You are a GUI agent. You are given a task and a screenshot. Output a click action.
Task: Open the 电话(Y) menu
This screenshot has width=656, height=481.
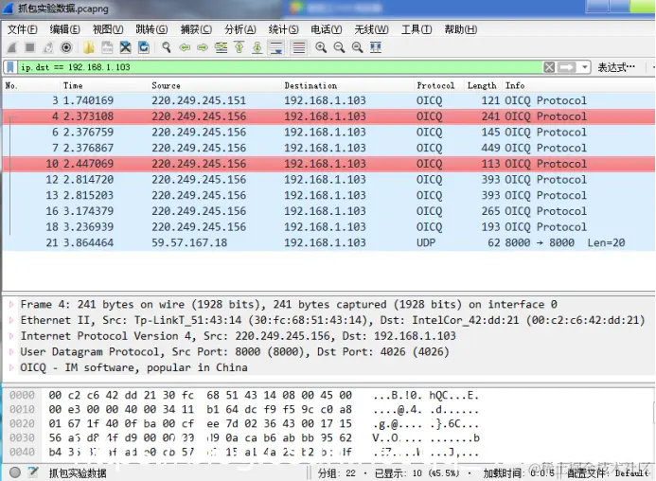coord(327,29)
